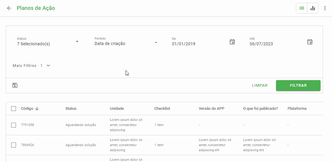Open the Status dropdown with 7 Selecionado(s)
Viewport: 332px width, 162px height.
click(x=48, y=42)
